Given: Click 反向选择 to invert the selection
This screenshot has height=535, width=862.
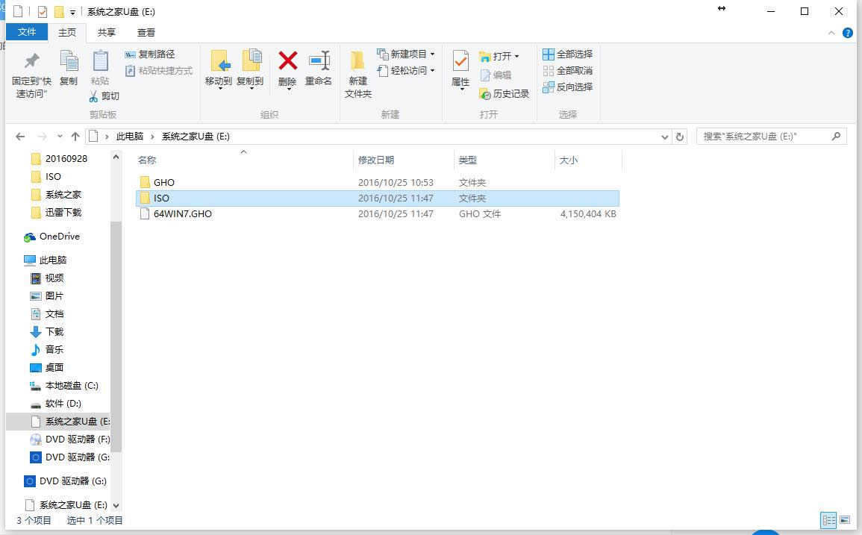Looking at the screenshot, I should tap(569, 87).
